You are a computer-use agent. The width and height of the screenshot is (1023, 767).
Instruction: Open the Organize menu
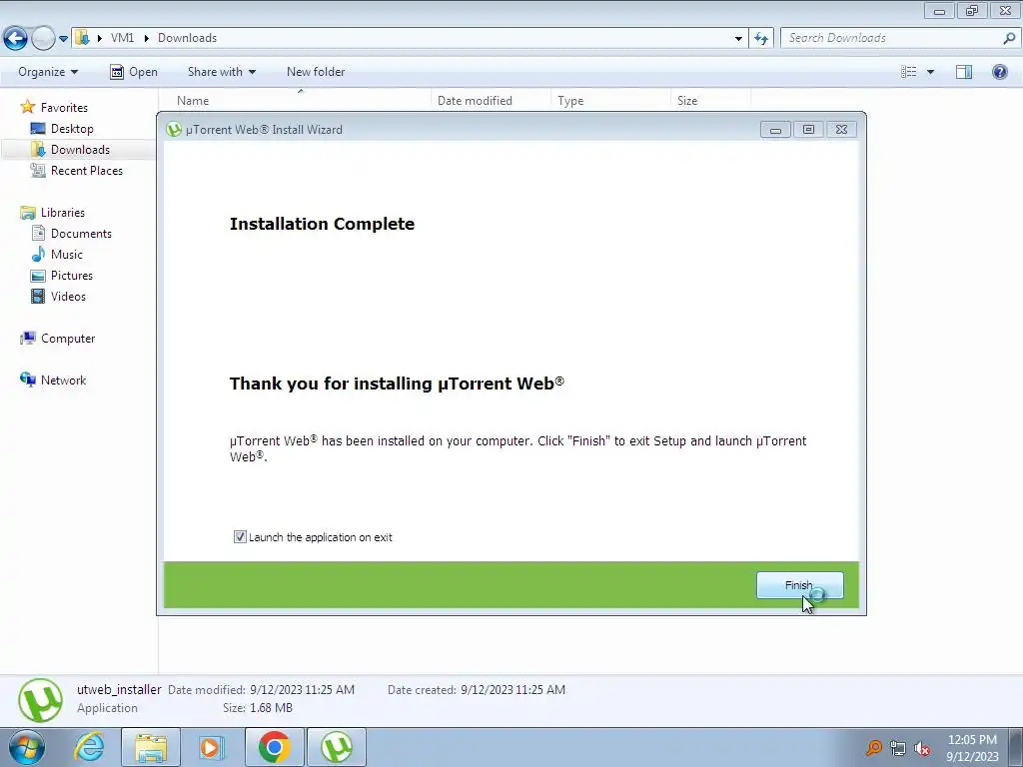click(48, 72)
